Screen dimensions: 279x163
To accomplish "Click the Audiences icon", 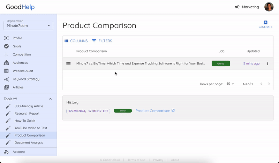I will pos(6,63).
